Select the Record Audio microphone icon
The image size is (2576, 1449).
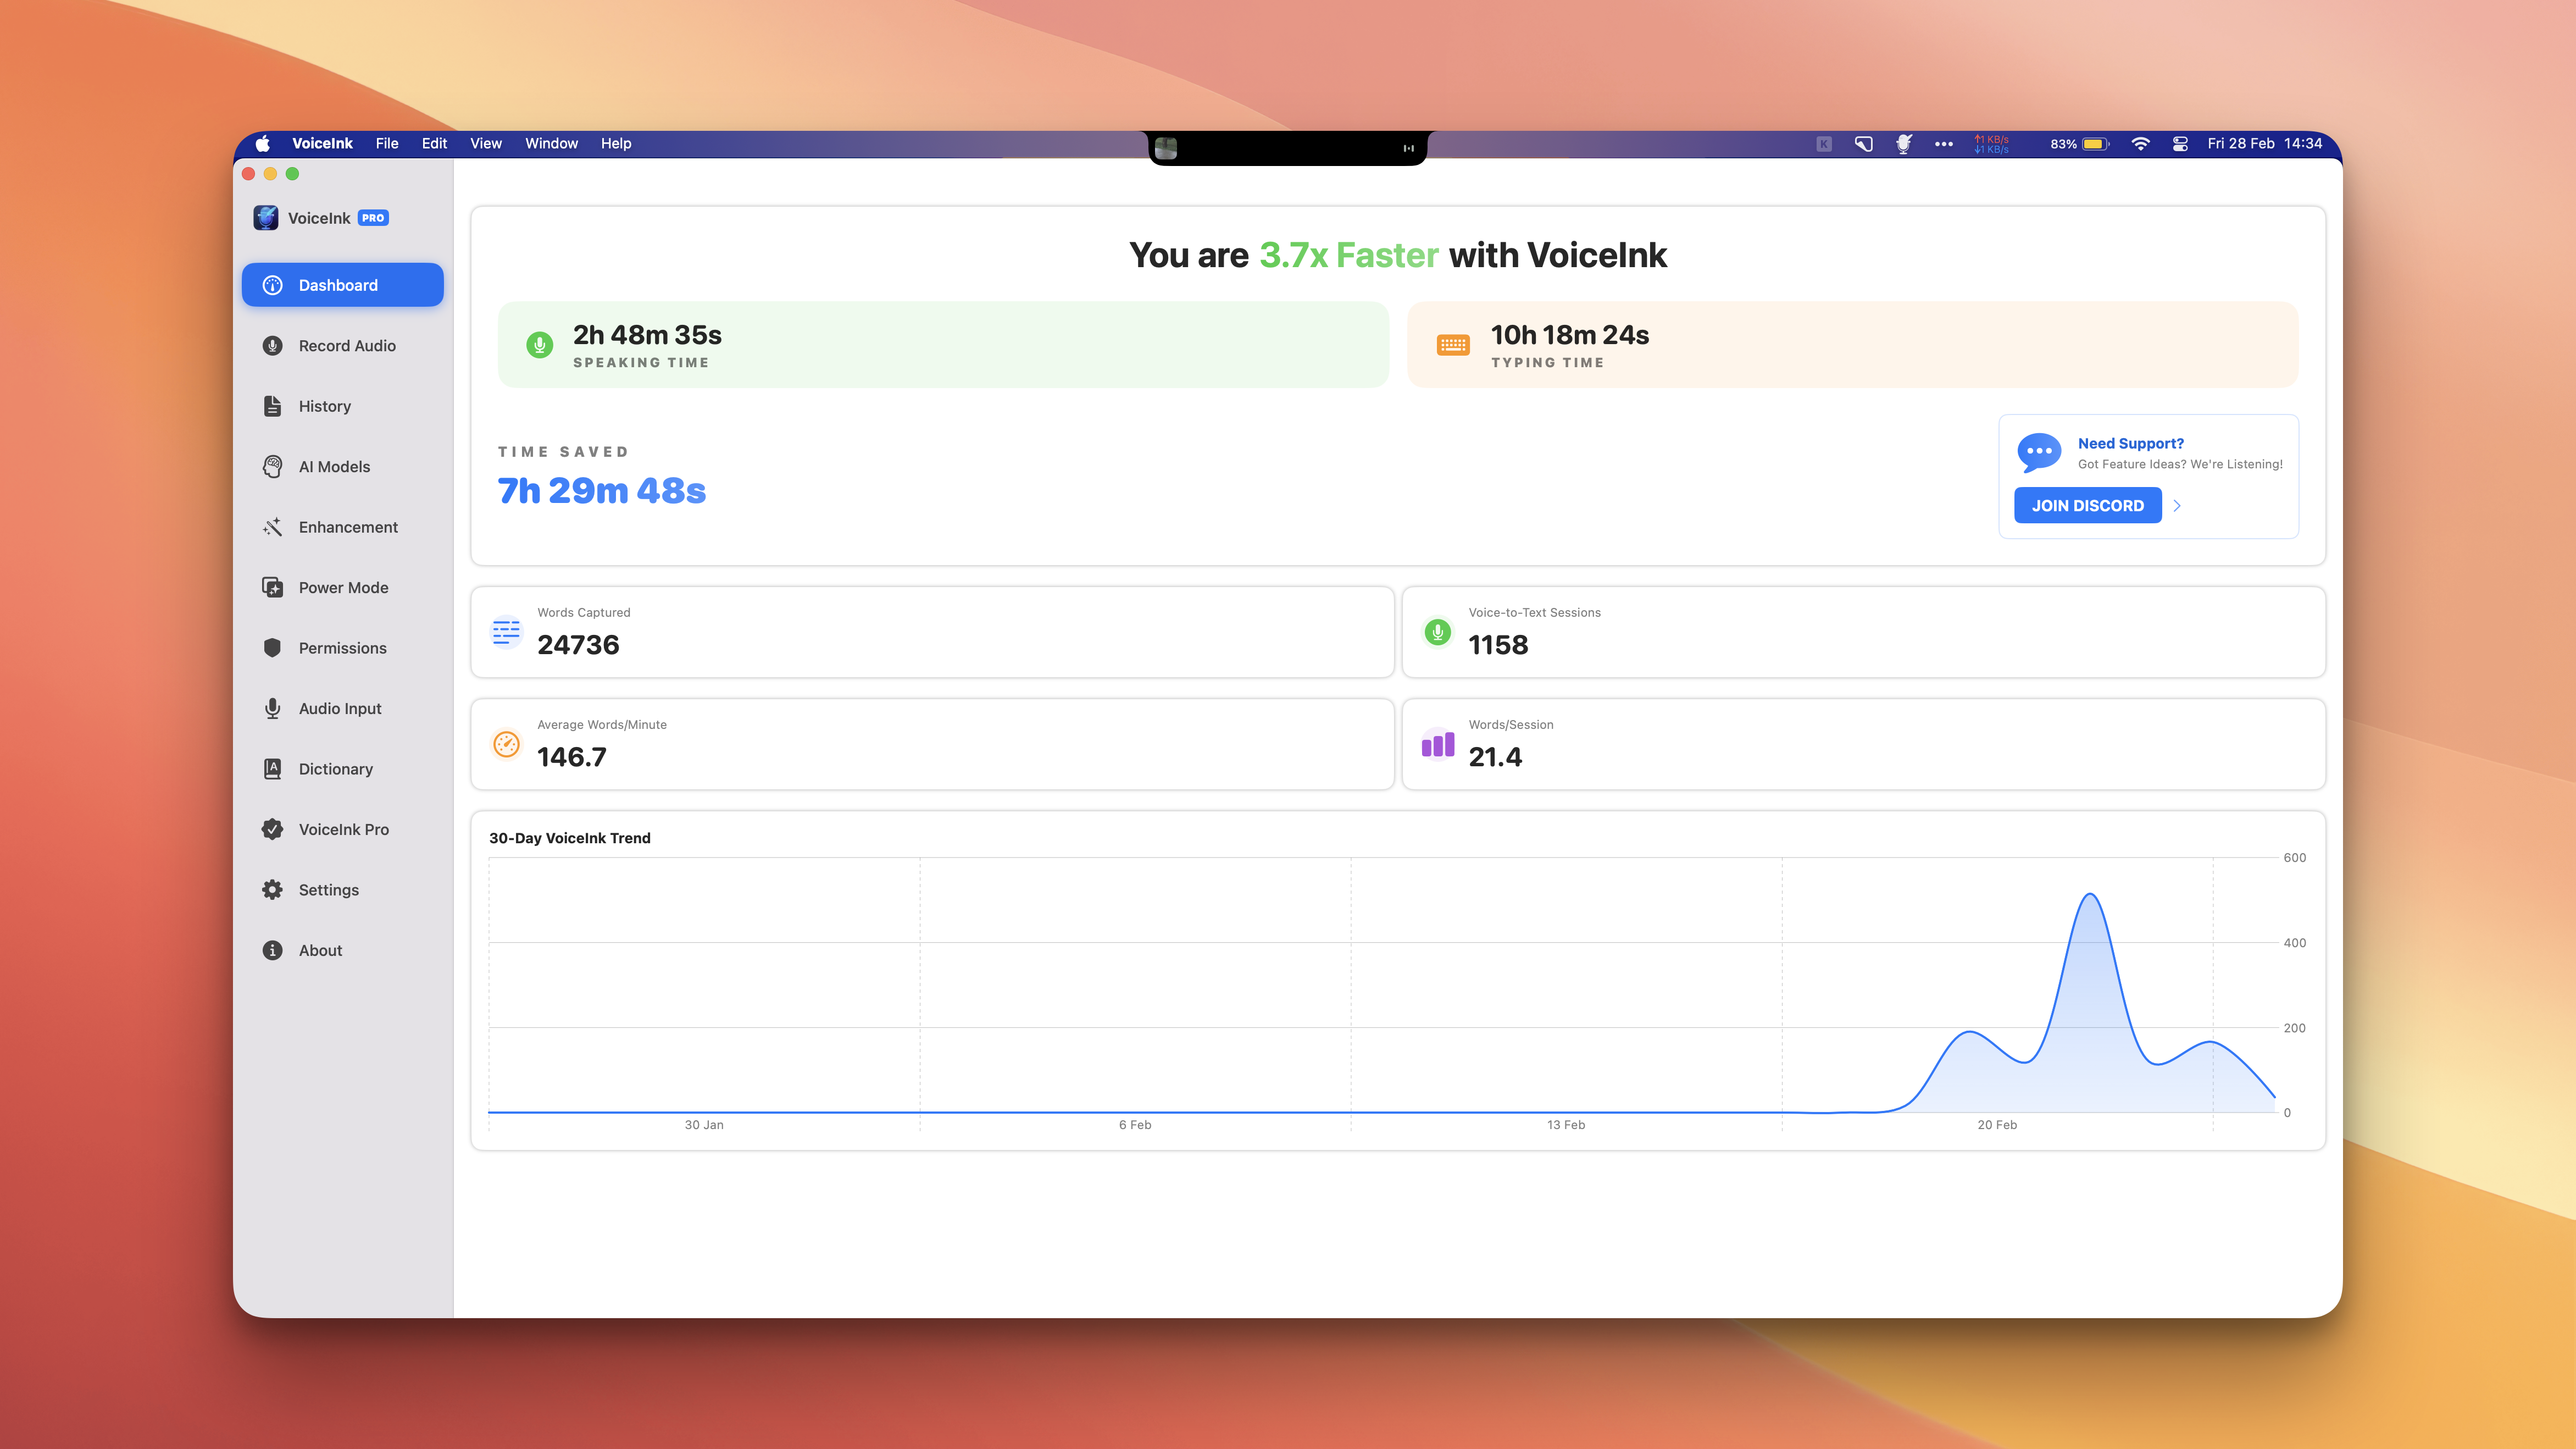click(x=272, y=345)
